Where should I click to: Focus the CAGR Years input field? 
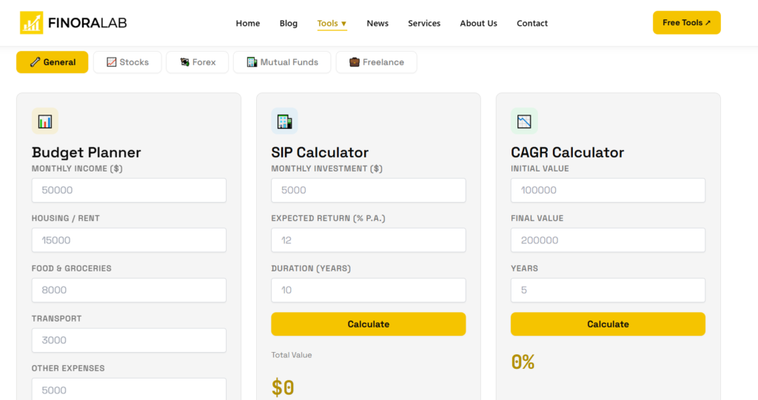608,290
